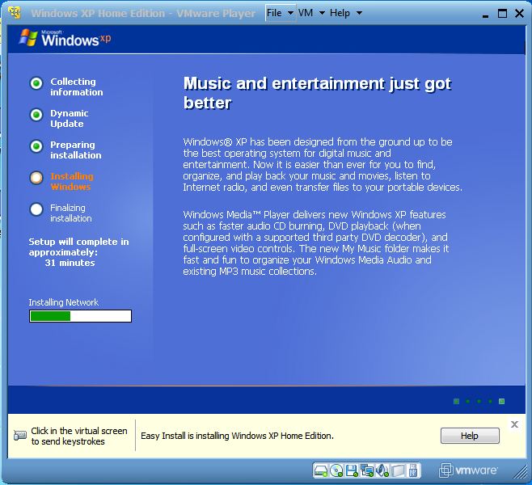Expand the Help menu dropdown arrow
The width and height of the screenshot is (532, 485).
(x=359, y=13)
